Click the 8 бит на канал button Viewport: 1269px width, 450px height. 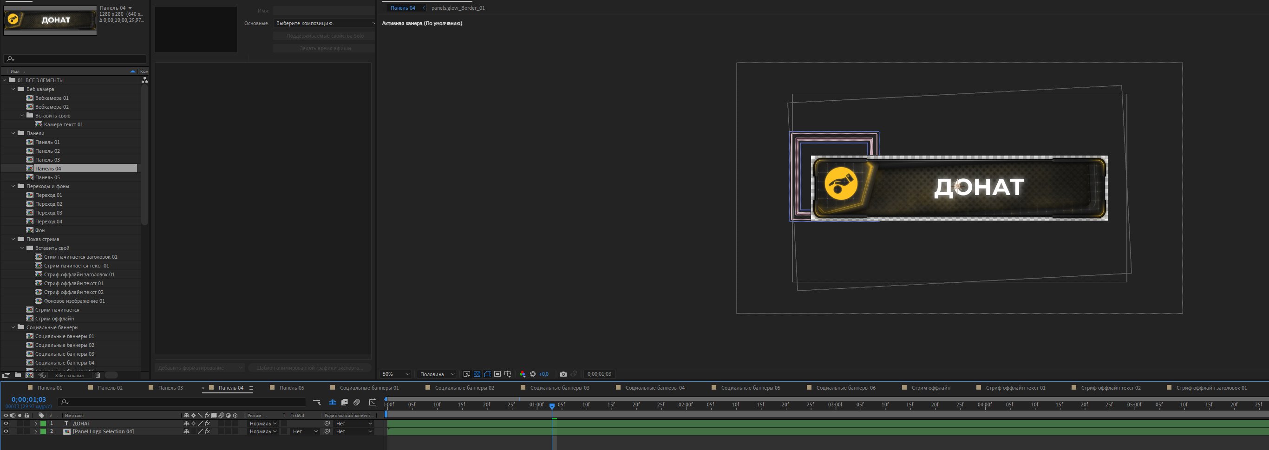[69, 376]
